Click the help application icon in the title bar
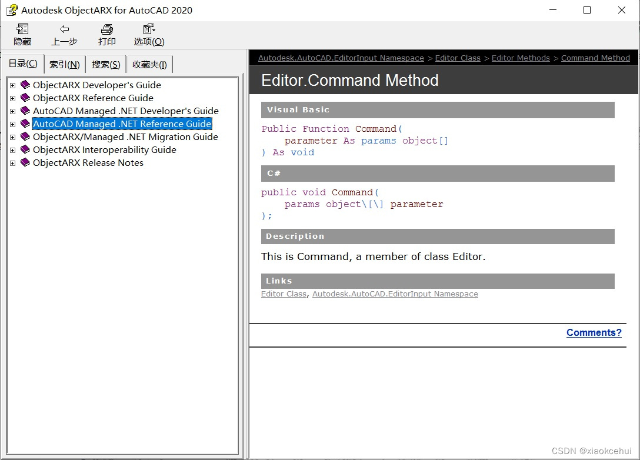Image resolution: width=640 pixels, height=460 pixels. pos(12,10)
